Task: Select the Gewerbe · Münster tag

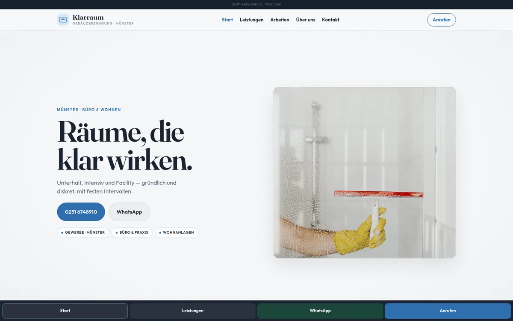Action: click(x=83, y=232)
